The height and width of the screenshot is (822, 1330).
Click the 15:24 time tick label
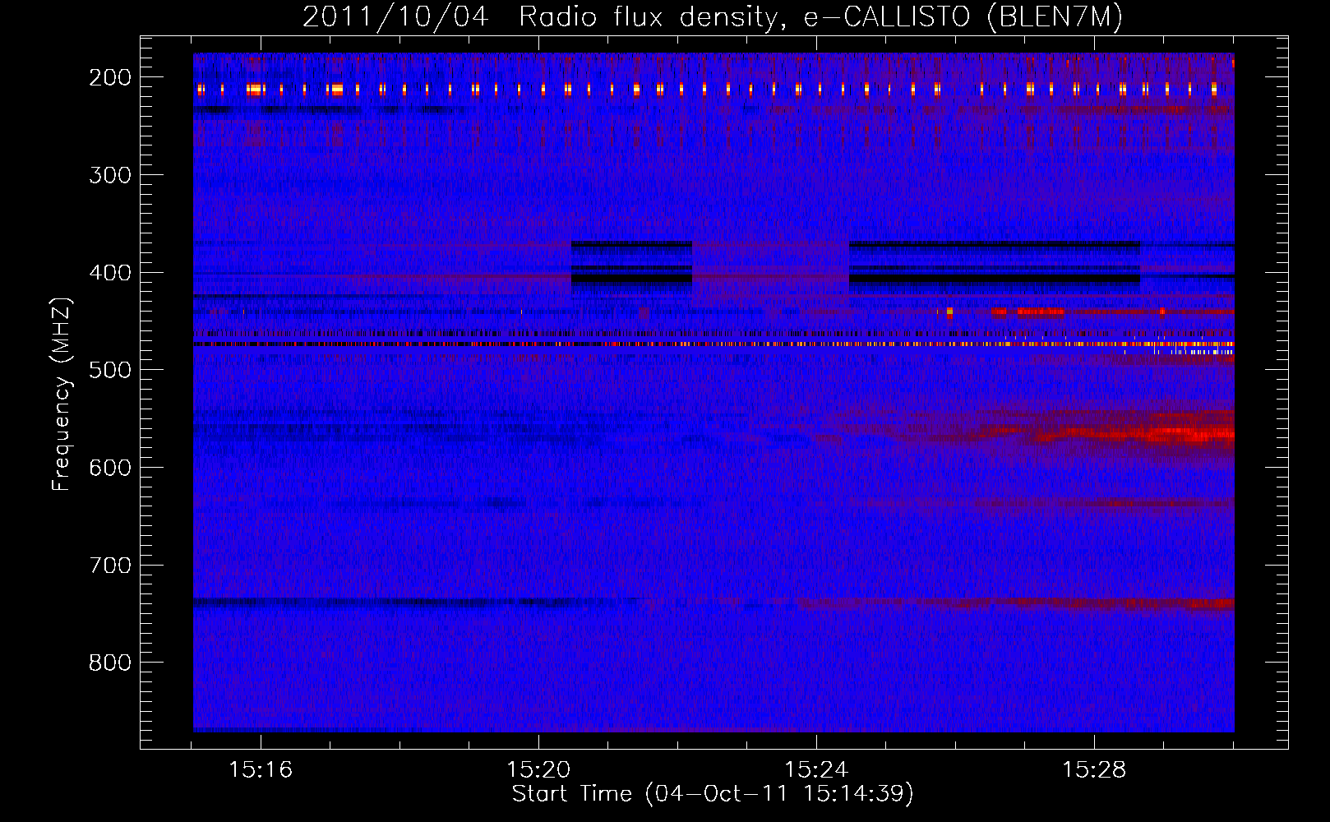[x=816, y=769]
